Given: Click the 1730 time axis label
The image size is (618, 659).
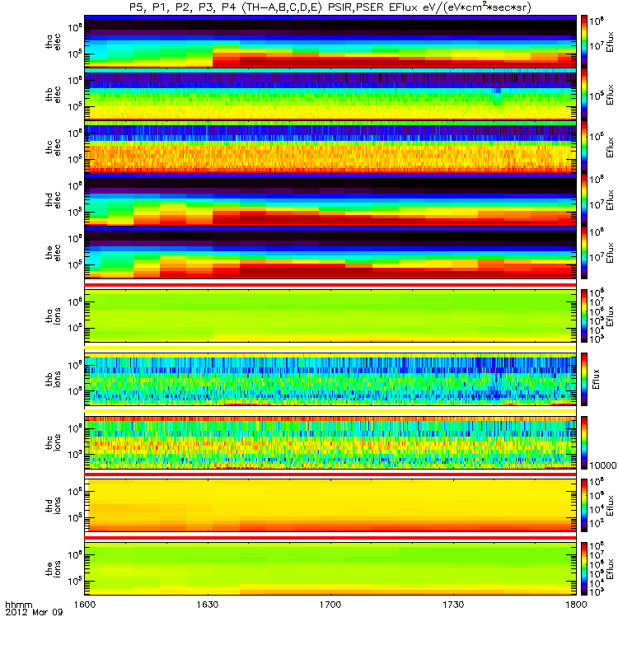Looking at the screenshot, I should coord(453,605).
